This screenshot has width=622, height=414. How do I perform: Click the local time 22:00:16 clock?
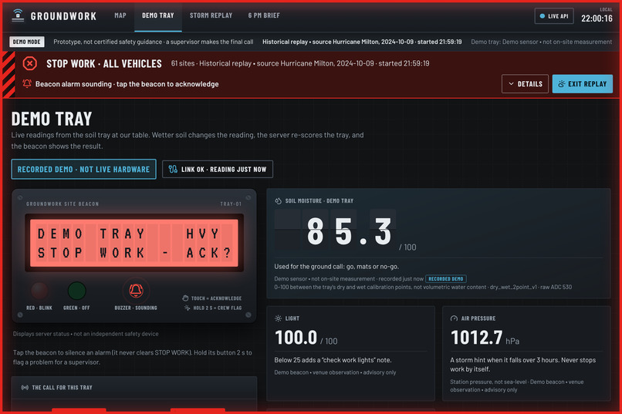coord(597,19)
